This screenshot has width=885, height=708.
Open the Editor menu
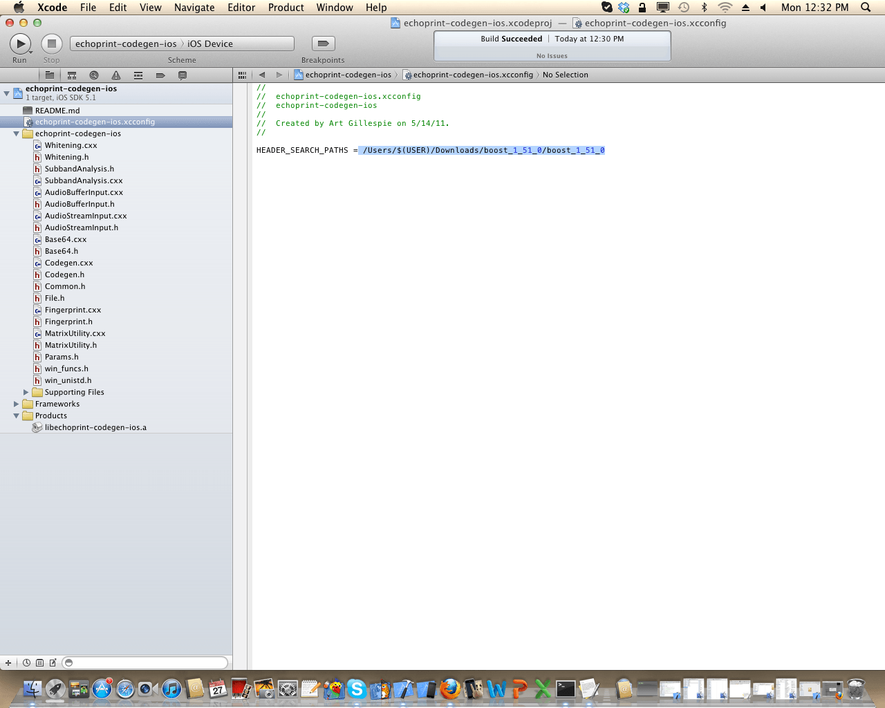(x=241, y=8)
